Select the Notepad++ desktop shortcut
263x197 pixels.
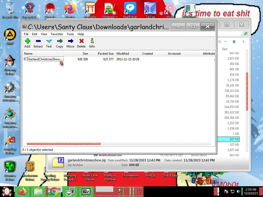click(110, 10)
